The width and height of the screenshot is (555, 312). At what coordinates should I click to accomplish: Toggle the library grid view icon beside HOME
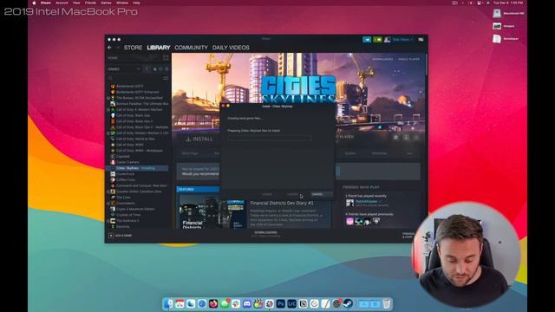[166, 58]
